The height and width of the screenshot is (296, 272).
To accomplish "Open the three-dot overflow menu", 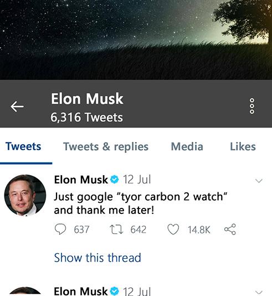I will pos(252,106).
